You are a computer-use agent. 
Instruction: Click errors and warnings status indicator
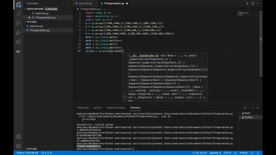(47, 153)
